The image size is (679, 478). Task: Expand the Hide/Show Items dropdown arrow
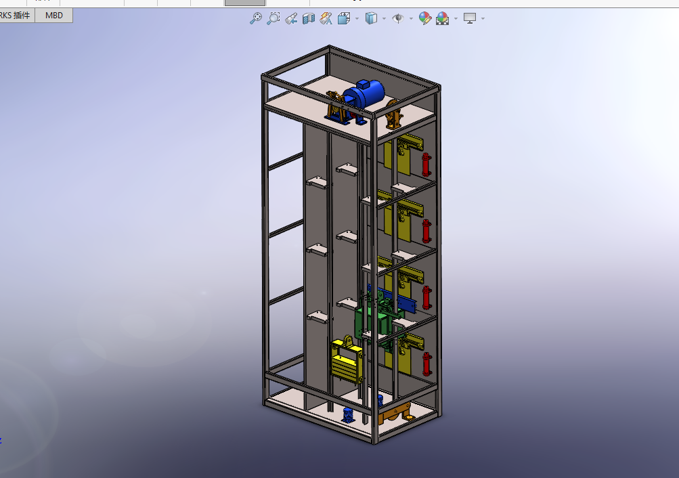click(x=411, y=18)
